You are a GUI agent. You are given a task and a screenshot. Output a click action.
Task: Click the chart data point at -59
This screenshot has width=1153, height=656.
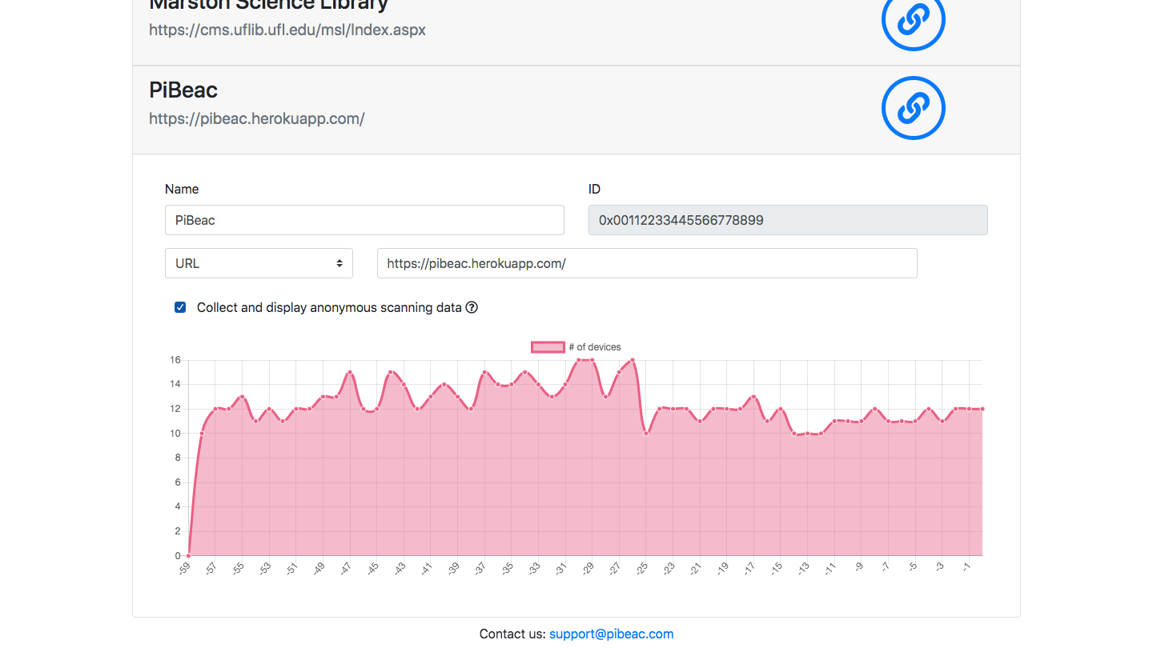pyautogui.click(x=188, y=555)
